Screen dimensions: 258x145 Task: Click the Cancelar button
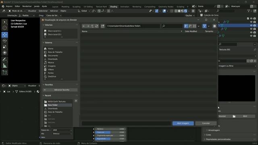pyautogui.click(x=206, y=123)
